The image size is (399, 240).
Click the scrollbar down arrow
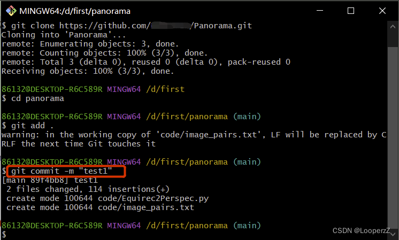point(393,234)
